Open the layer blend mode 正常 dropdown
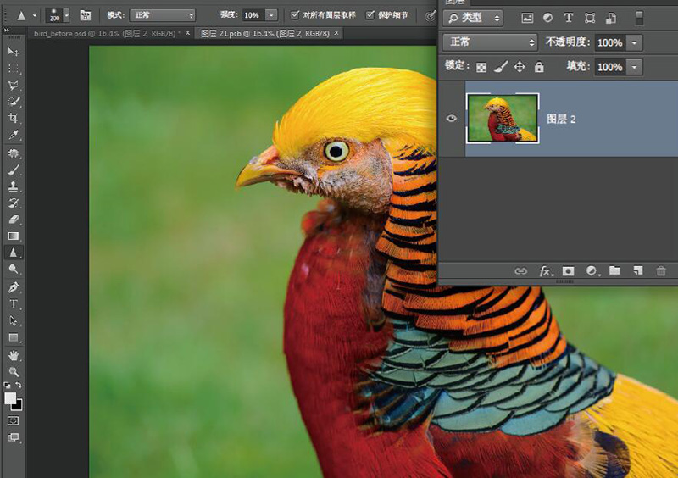The height and width of the screenshot is (478, 678). pos(491,42)
